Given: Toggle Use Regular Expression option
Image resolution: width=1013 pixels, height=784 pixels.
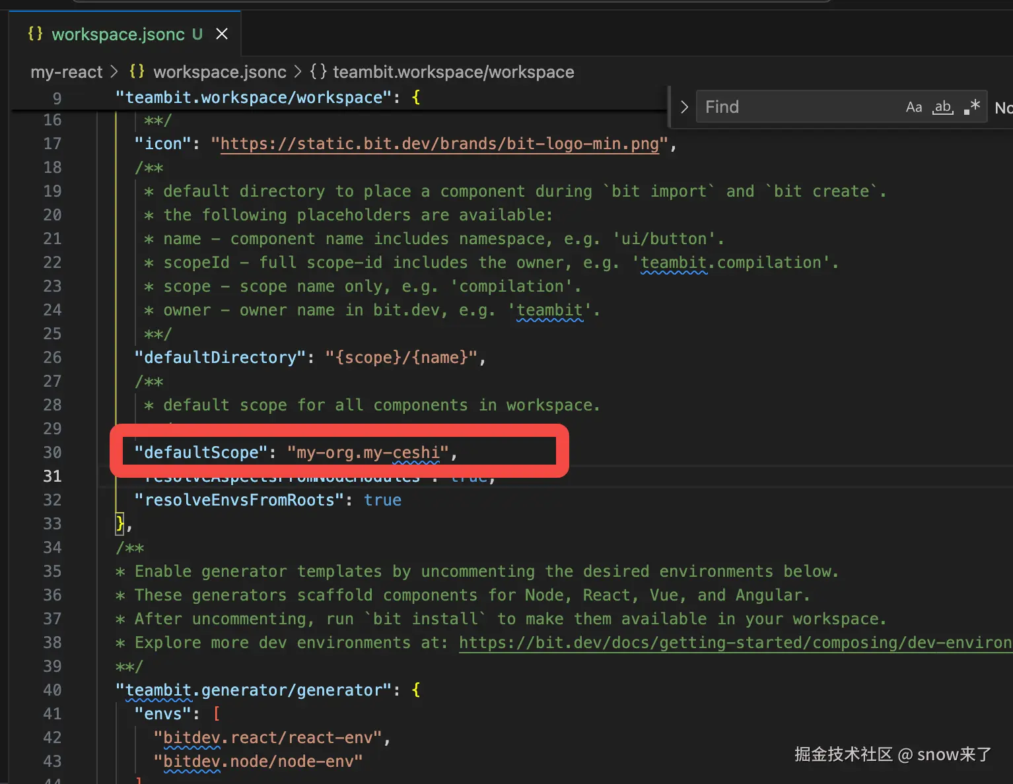Looking at the screenshot, I should click(971, 107).
